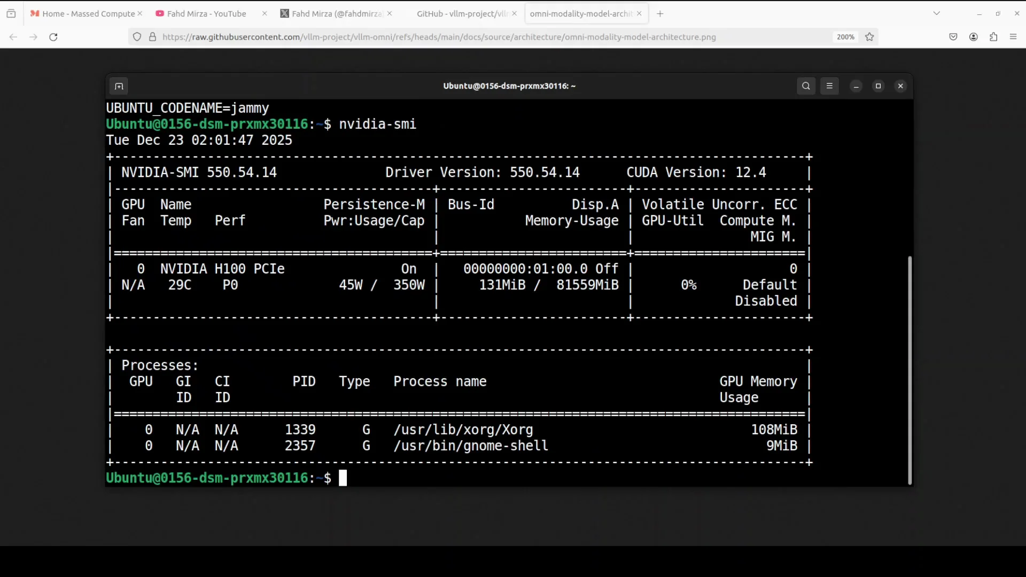Click the 200% zoom level indicator
The image size is (1026, 577).
click(x=845, y=37)
